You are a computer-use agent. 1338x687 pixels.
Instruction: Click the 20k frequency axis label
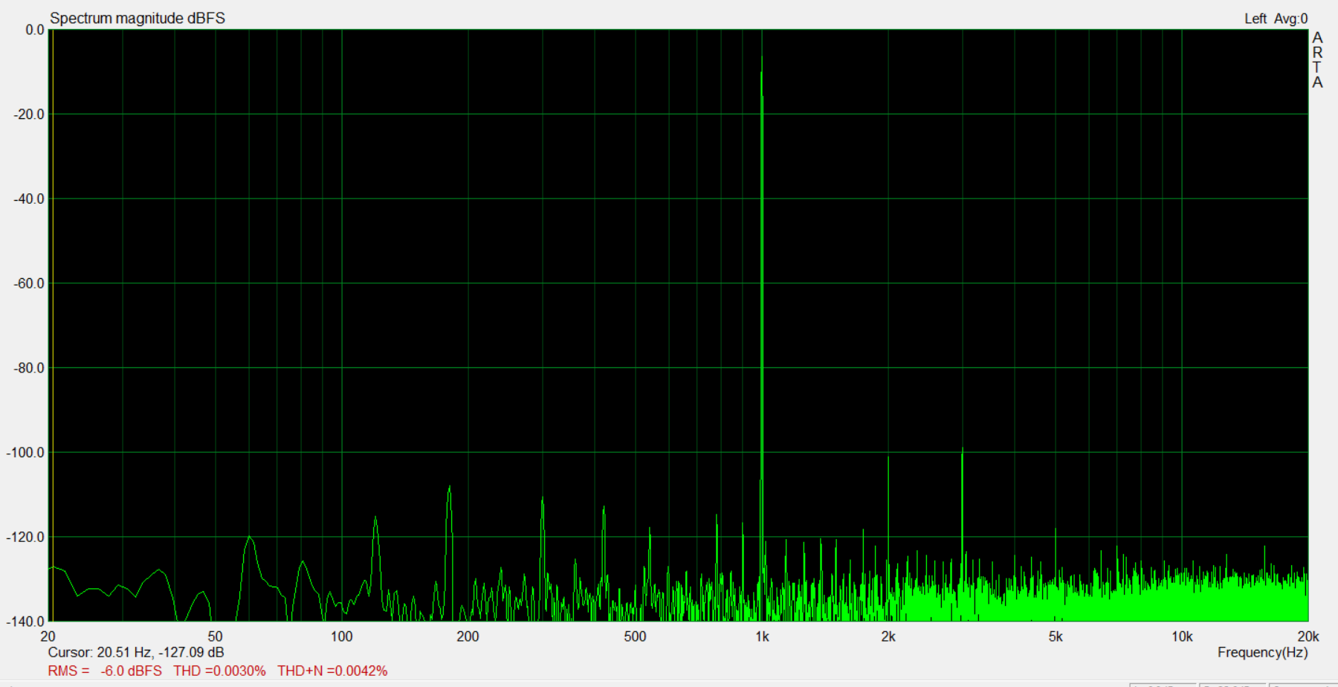1308,636
